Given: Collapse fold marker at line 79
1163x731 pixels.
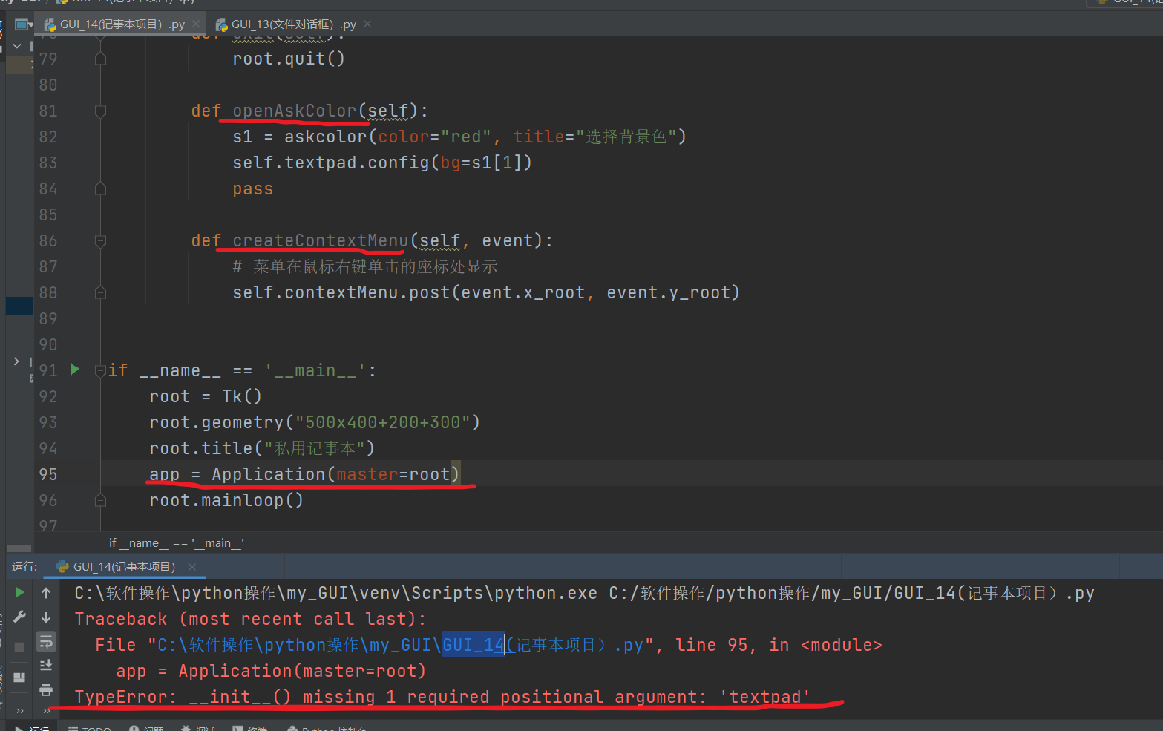Looking at the screenshot, I should pos(100,59).
